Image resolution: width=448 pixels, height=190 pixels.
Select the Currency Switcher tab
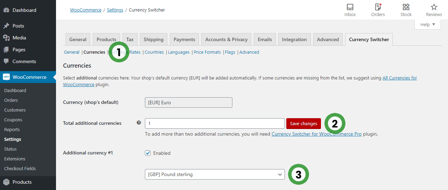tap(369, 39)
